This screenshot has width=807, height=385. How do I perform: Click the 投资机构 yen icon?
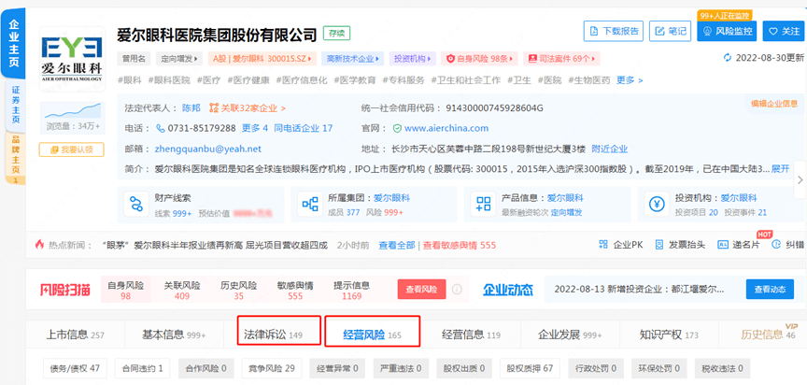coord(657,205)
